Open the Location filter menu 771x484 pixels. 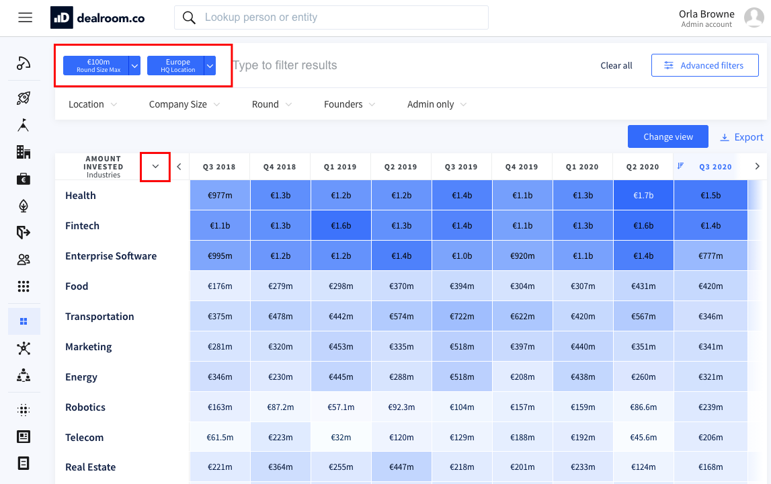(x=93, y=104)
